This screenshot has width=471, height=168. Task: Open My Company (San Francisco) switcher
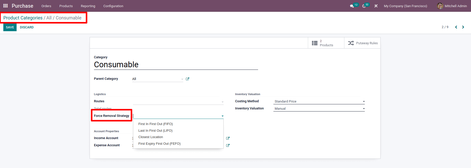(405, 6)
